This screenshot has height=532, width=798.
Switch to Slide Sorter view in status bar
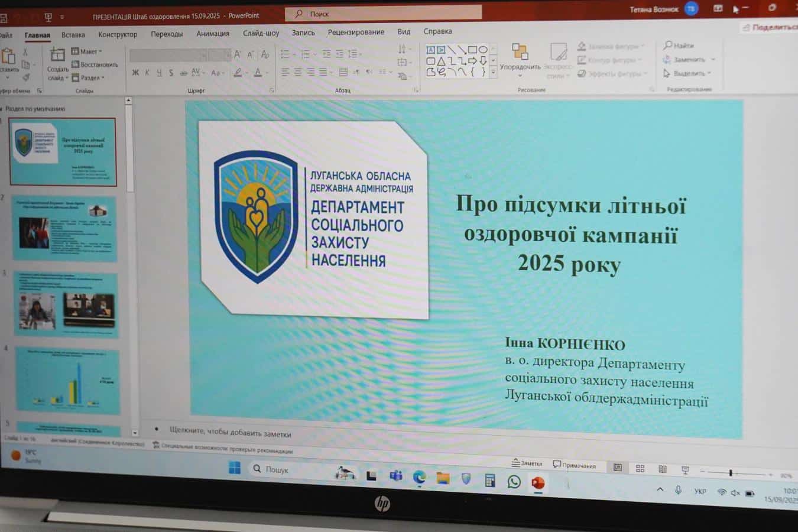click(640, 468)
